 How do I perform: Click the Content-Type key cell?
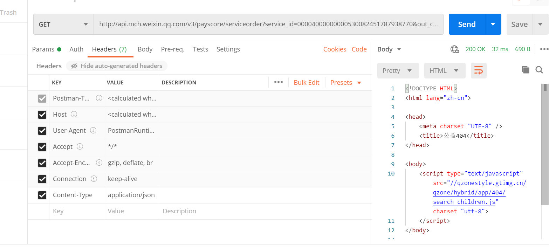(x=76, y=195)
